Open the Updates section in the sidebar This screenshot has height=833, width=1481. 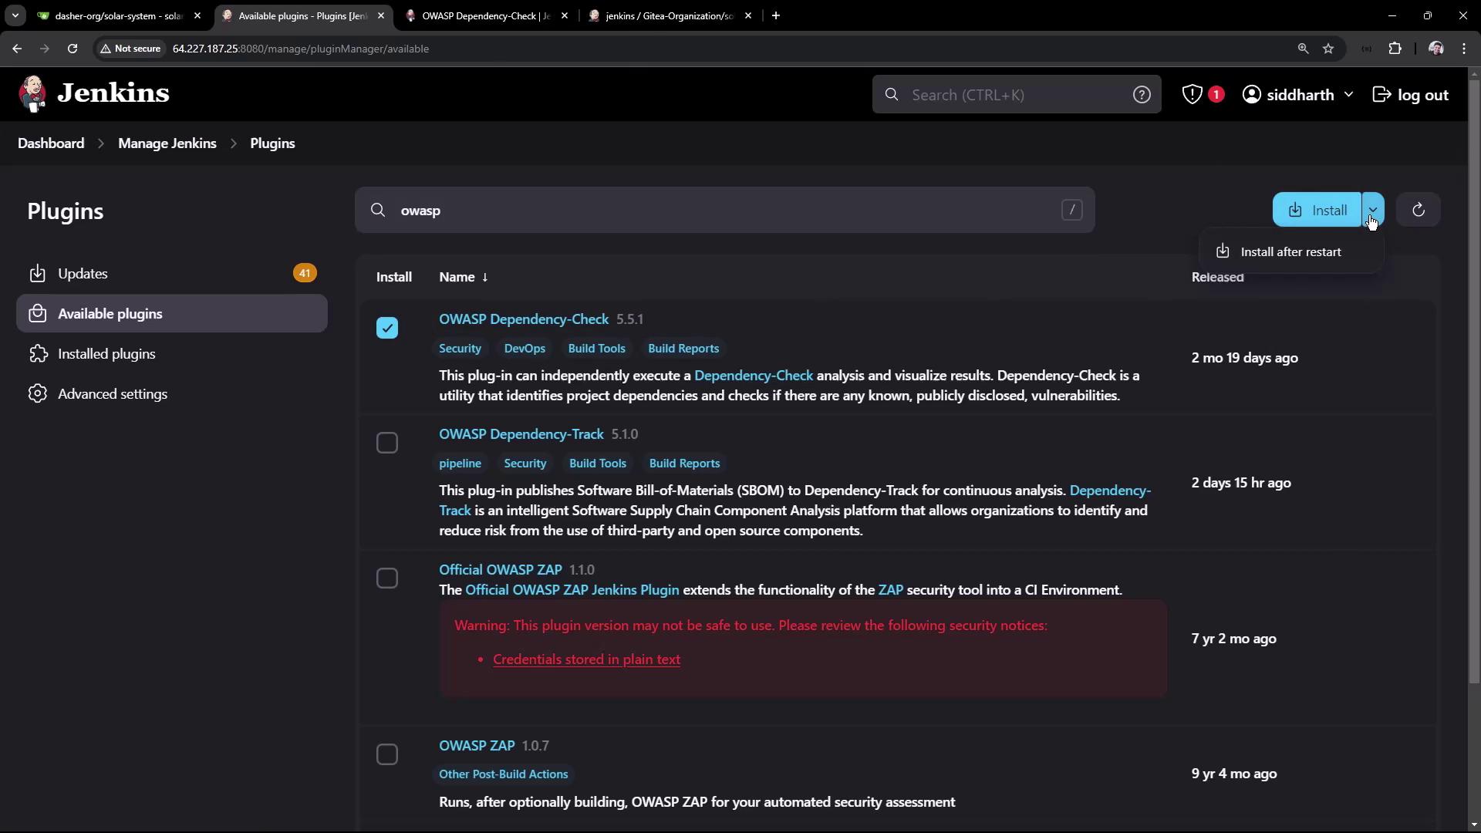[83, 274]
